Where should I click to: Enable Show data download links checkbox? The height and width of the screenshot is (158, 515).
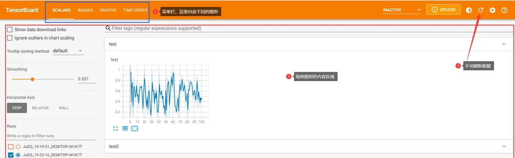point(10,29)
